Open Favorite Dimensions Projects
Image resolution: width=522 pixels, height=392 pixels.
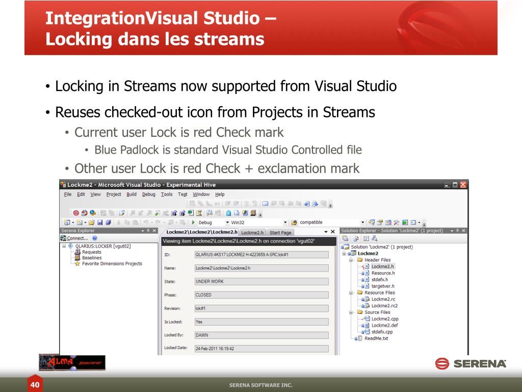click(112, 264)
